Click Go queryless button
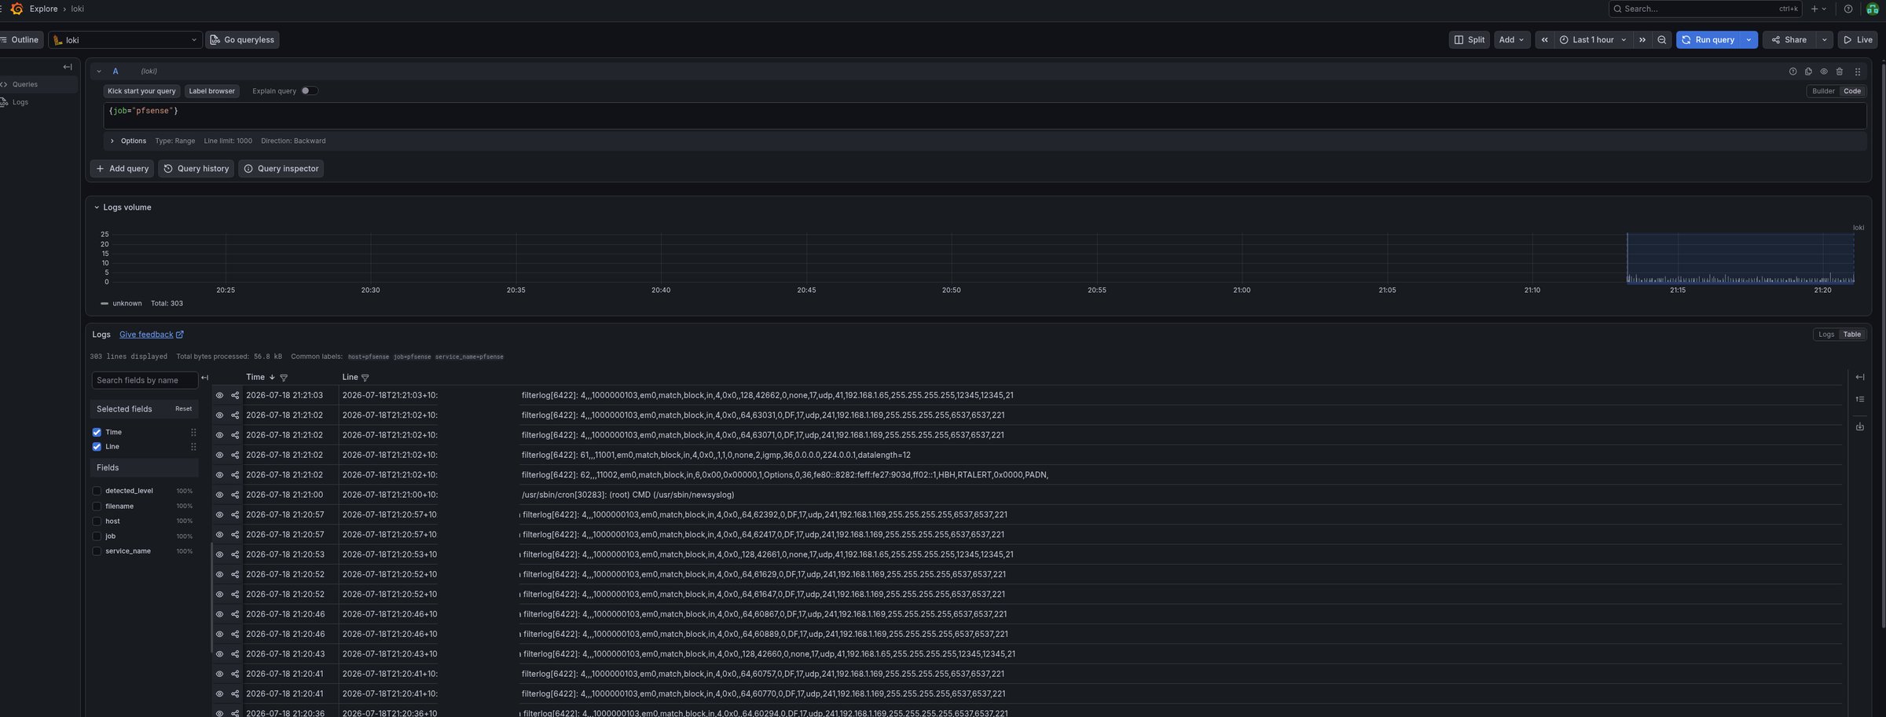The image size is (1886, 717). coord(242,40)
